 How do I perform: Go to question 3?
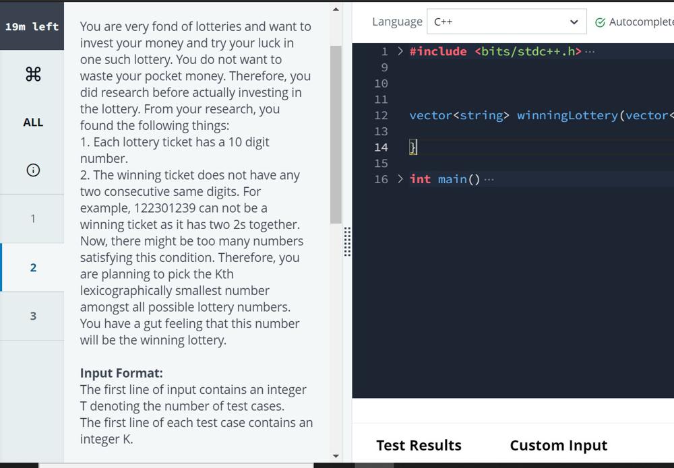(x=32, y=316)
